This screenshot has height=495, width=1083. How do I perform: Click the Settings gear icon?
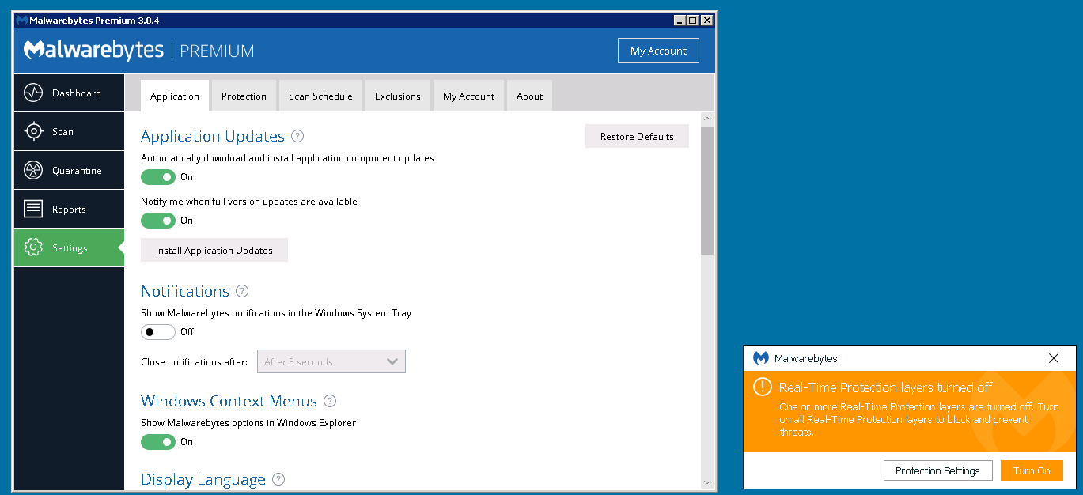pos(33,247)
